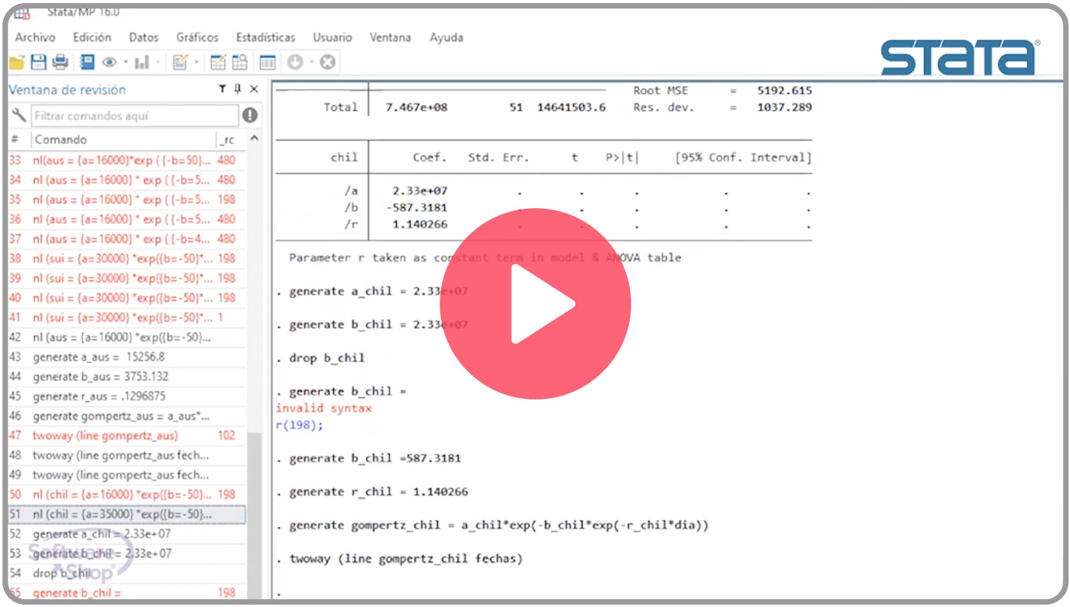The image size is (1070, 607).
Task: Open the Ayuda menu
Action: 446,37
